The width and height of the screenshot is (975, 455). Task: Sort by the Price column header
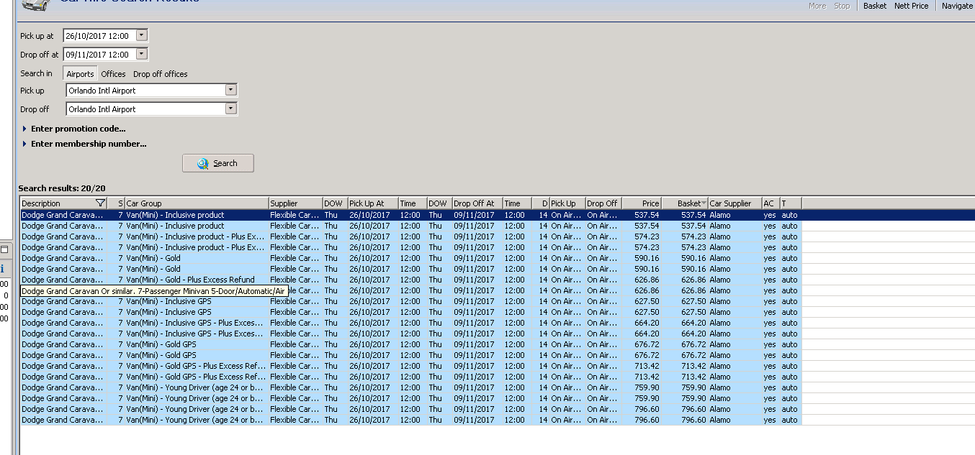(641, 203)
